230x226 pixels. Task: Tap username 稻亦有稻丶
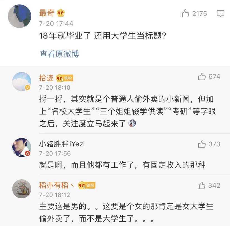click(57, 185)
